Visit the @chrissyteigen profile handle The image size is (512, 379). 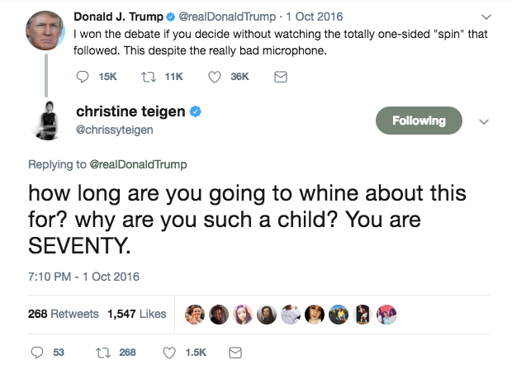(115, 130)
